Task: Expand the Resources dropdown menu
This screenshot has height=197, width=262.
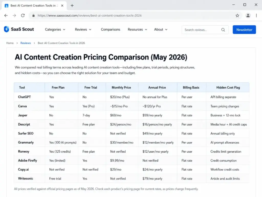Action: 137,29
